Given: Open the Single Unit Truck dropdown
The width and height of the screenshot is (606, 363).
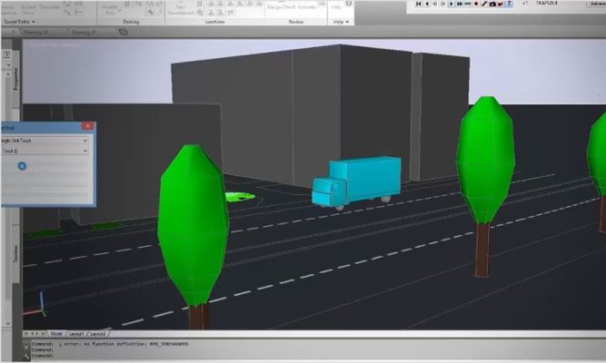Looking at the screenshot, I should [x=84, y=141].
